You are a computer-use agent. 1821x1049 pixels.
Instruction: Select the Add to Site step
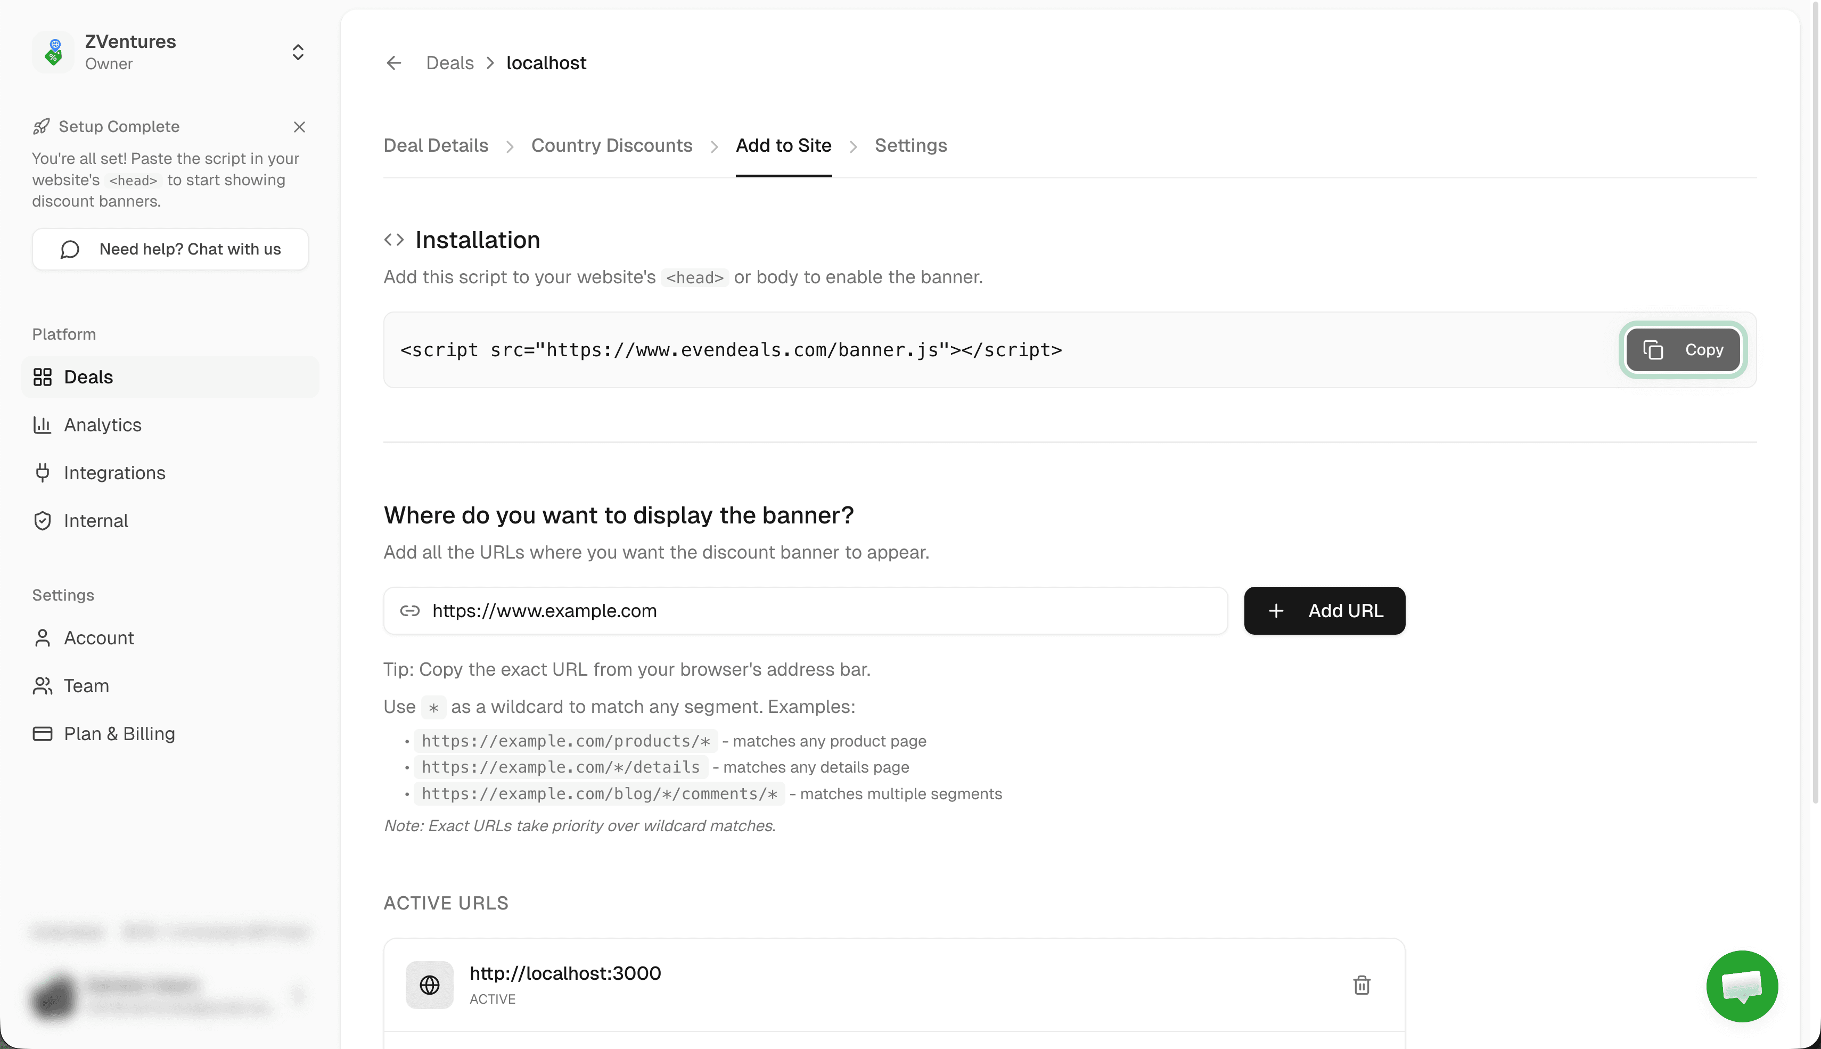[x=784, y=145]
